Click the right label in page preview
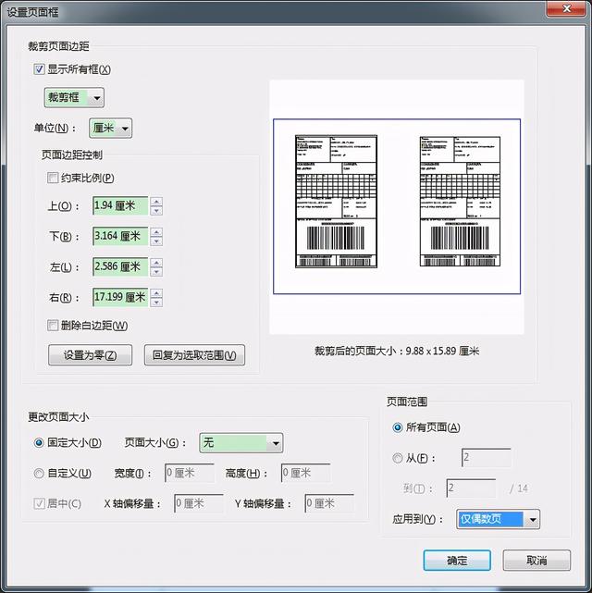Screen dimensions: 592x593 pos(460,201)
